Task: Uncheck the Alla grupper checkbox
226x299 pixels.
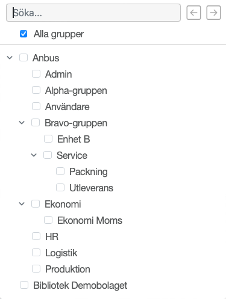Action: coord(24,34)
